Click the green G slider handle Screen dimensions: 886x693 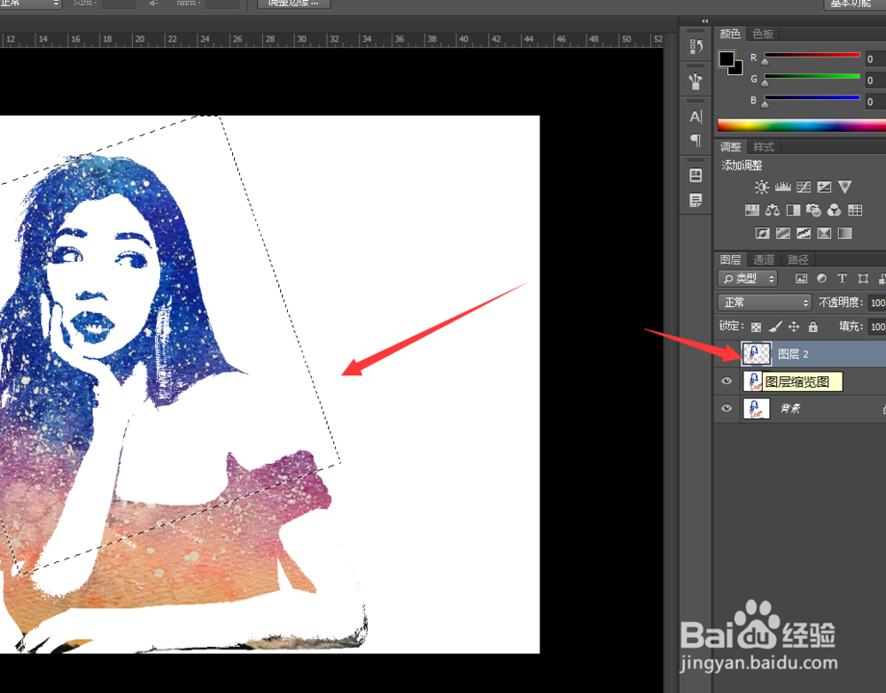[x=765, y=82]
